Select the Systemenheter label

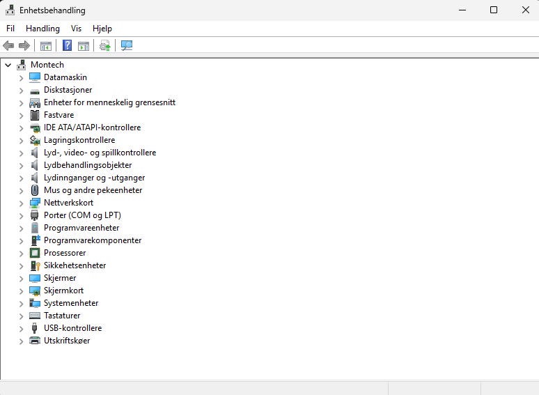click(71, 303)
